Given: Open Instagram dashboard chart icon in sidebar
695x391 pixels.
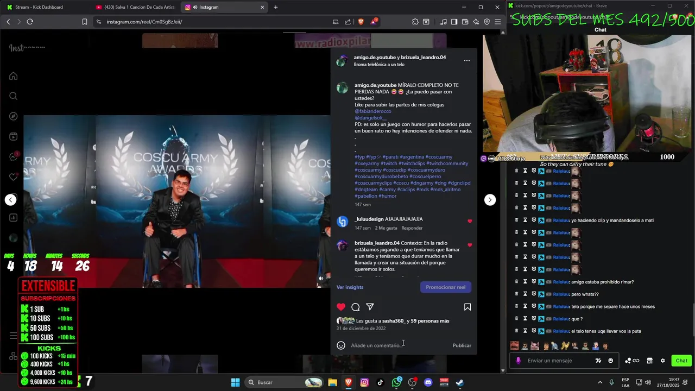Looking at the screenshot, I should tap(13, 218).
